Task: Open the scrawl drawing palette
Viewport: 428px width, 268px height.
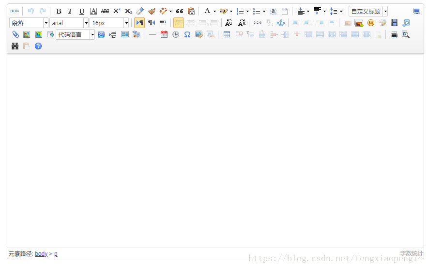Action: pyautogui.click(x=382, y=23)
